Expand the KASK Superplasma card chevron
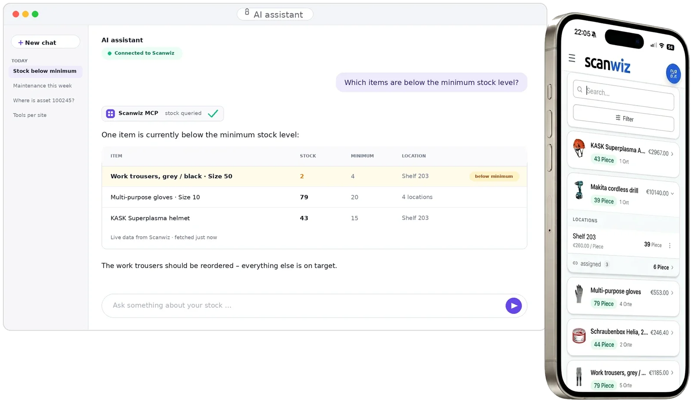This screenshot has width=693, height=403. pyautogui.click(x=672, y=154)
